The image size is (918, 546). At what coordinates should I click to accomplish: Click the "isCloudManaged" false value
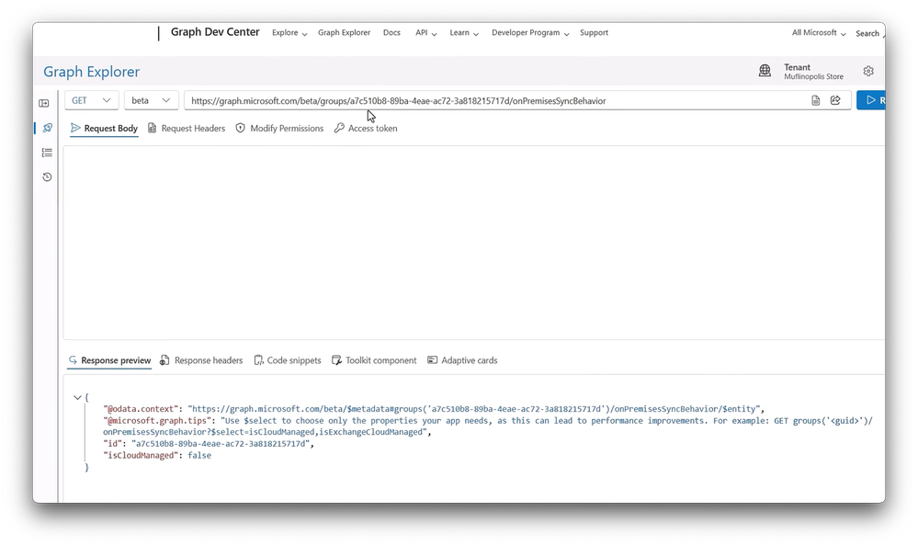(x=199, y=455)
